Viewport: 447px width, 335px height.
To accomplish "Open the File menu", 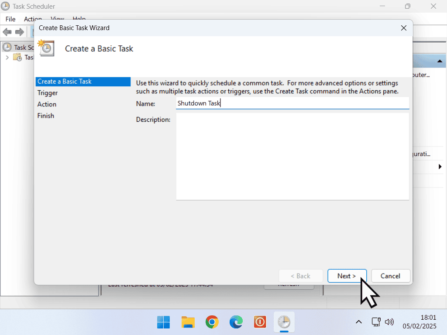I will click(x=10, y=19).
